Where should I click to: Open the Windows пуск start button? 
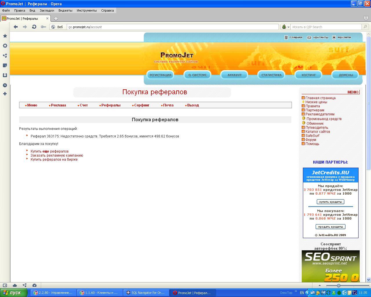pyautogui.click(x=14, y=293)
